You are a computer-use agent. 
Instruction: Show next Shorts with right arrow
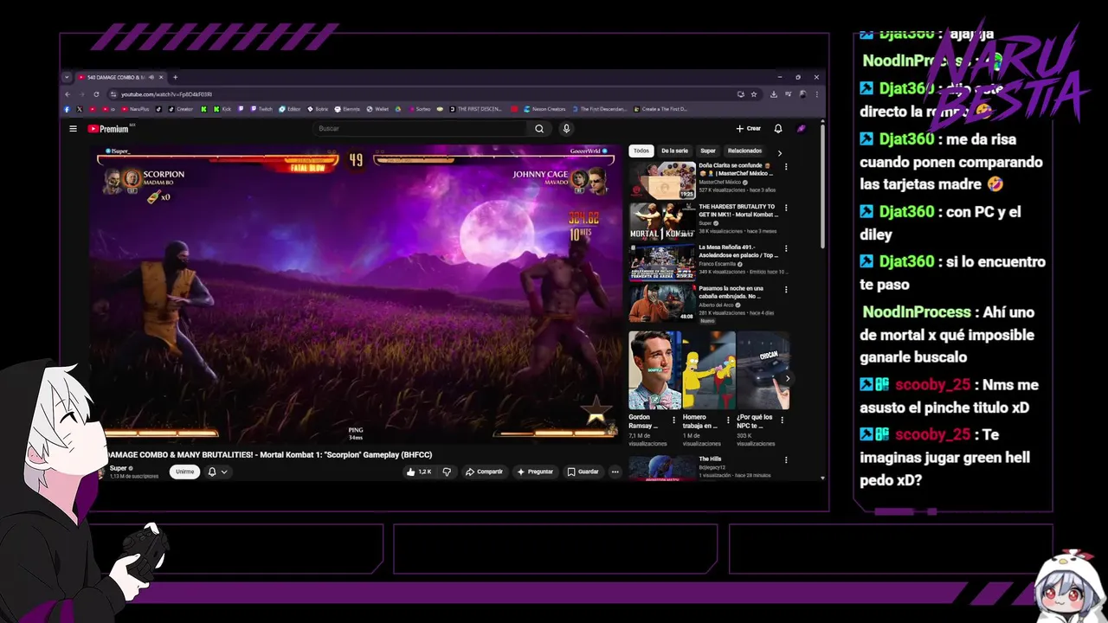[x=787, y=378]
